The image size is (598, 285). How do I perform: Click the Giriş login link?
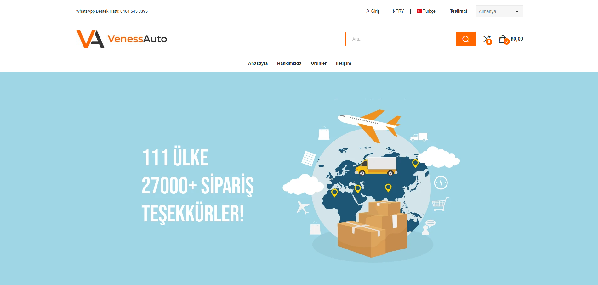[x=375, y=11]
